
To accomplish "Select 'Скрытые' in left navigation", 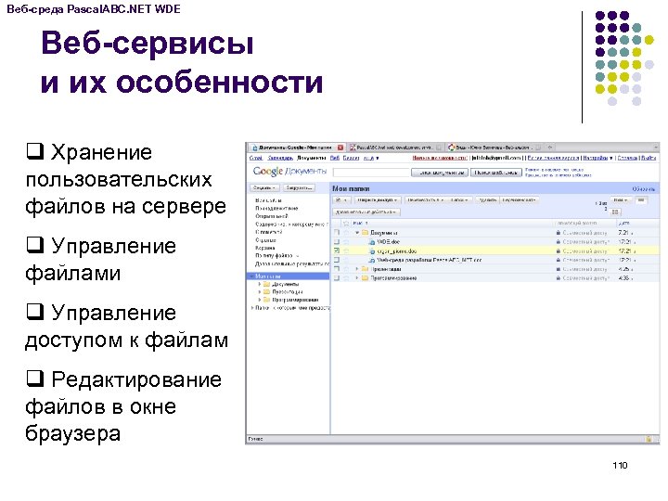I will coord(265,240).
